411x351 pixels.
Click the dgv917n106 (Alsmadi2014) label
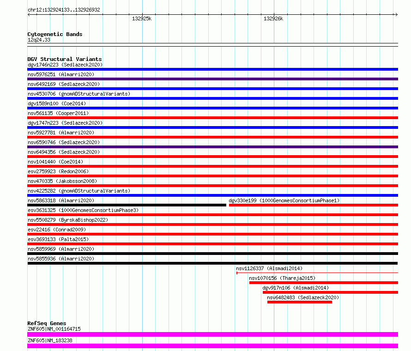click(296, 288)
